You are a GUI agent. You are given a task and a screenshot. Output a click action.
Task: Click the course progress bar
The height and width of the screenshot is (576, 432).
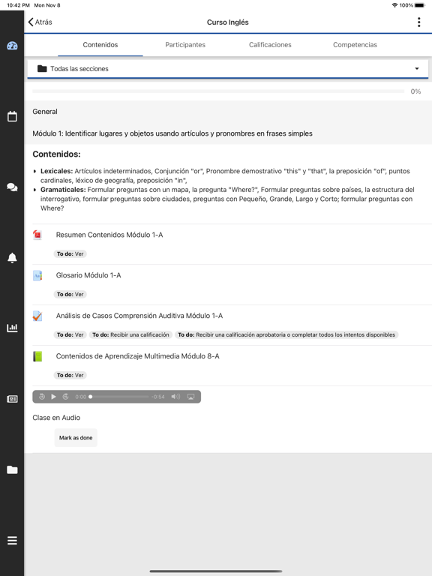pyautogui.click(x=218, y=91)
